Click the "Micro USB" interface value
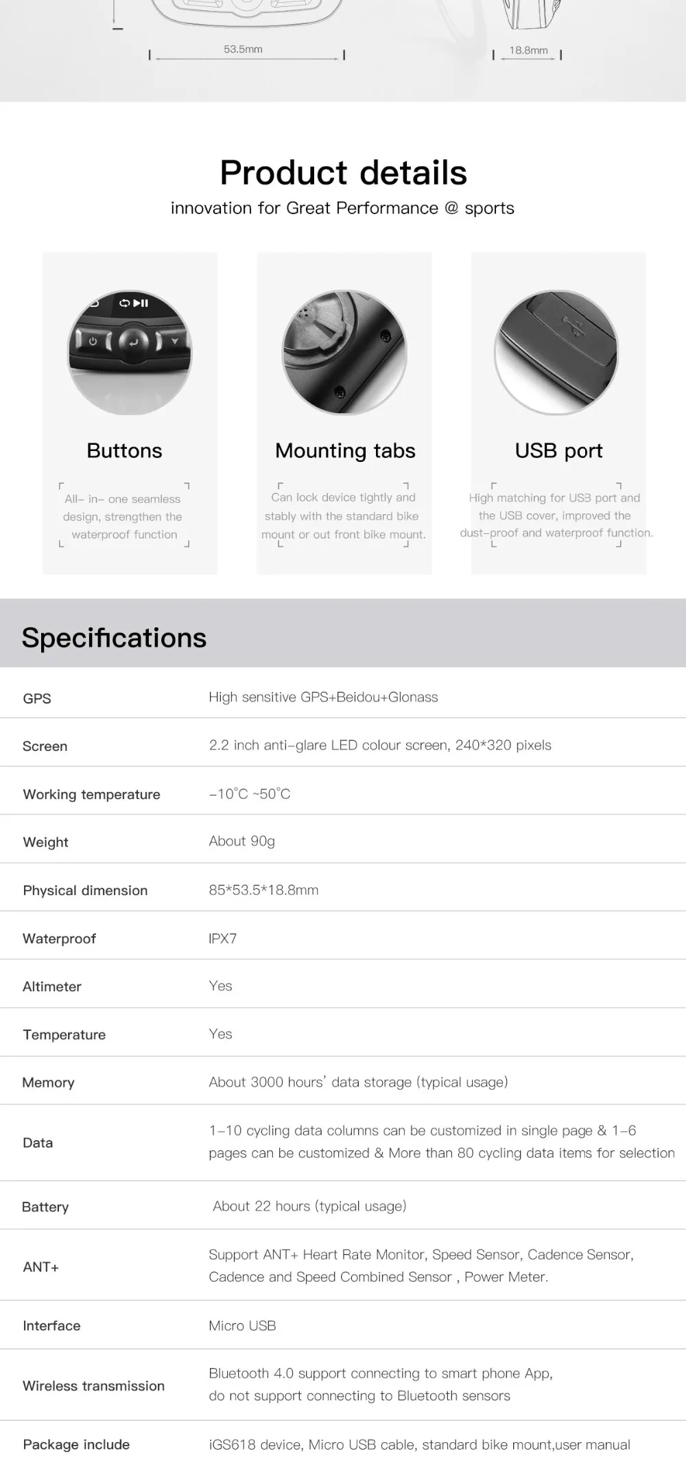 242,1325
